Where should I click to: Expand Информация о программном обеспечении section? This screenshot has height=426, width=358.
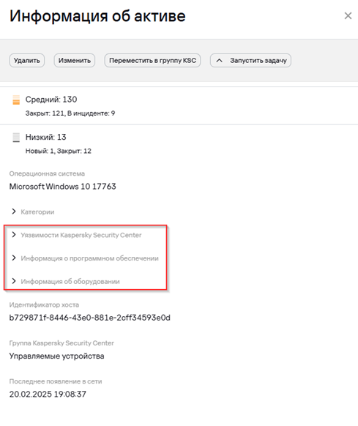coord(90,258)
